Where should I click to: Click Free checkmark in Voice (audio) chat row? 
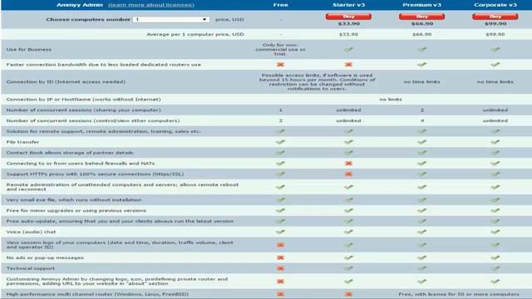(280, 232)
